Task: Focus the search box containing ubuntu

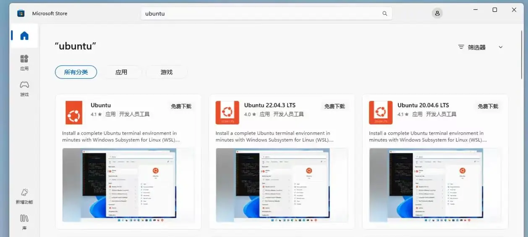Action: pos(266,13)
